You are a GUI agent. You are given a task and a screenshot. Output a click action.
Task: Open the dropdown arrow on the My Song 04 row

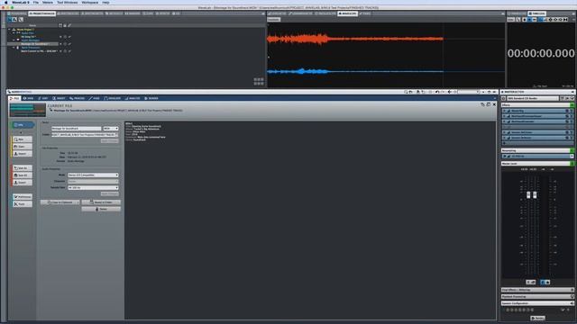(x=60, y=37)
